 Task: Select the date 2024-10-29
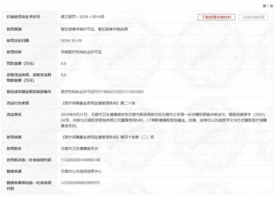point(71,41)
